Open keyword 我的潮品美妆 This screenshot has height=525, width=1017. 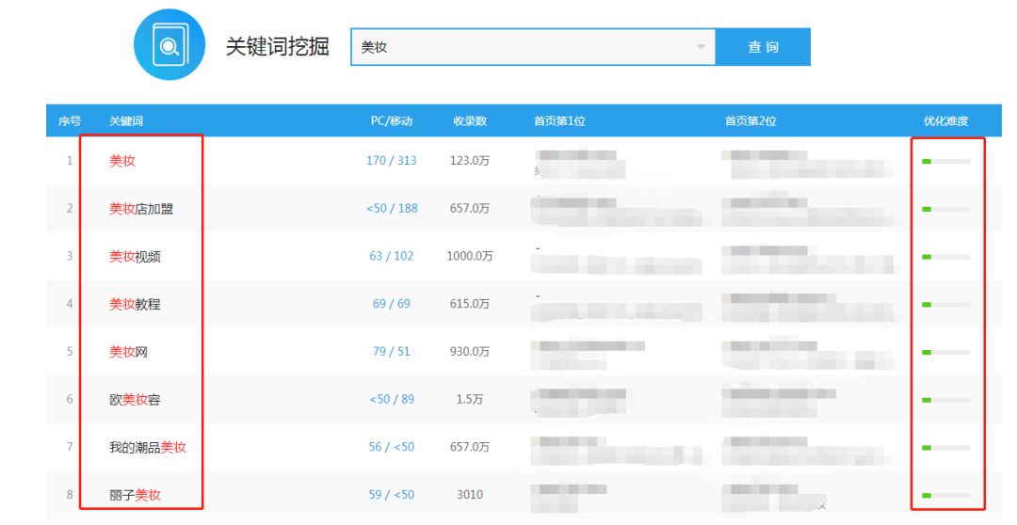coord(147,447)
